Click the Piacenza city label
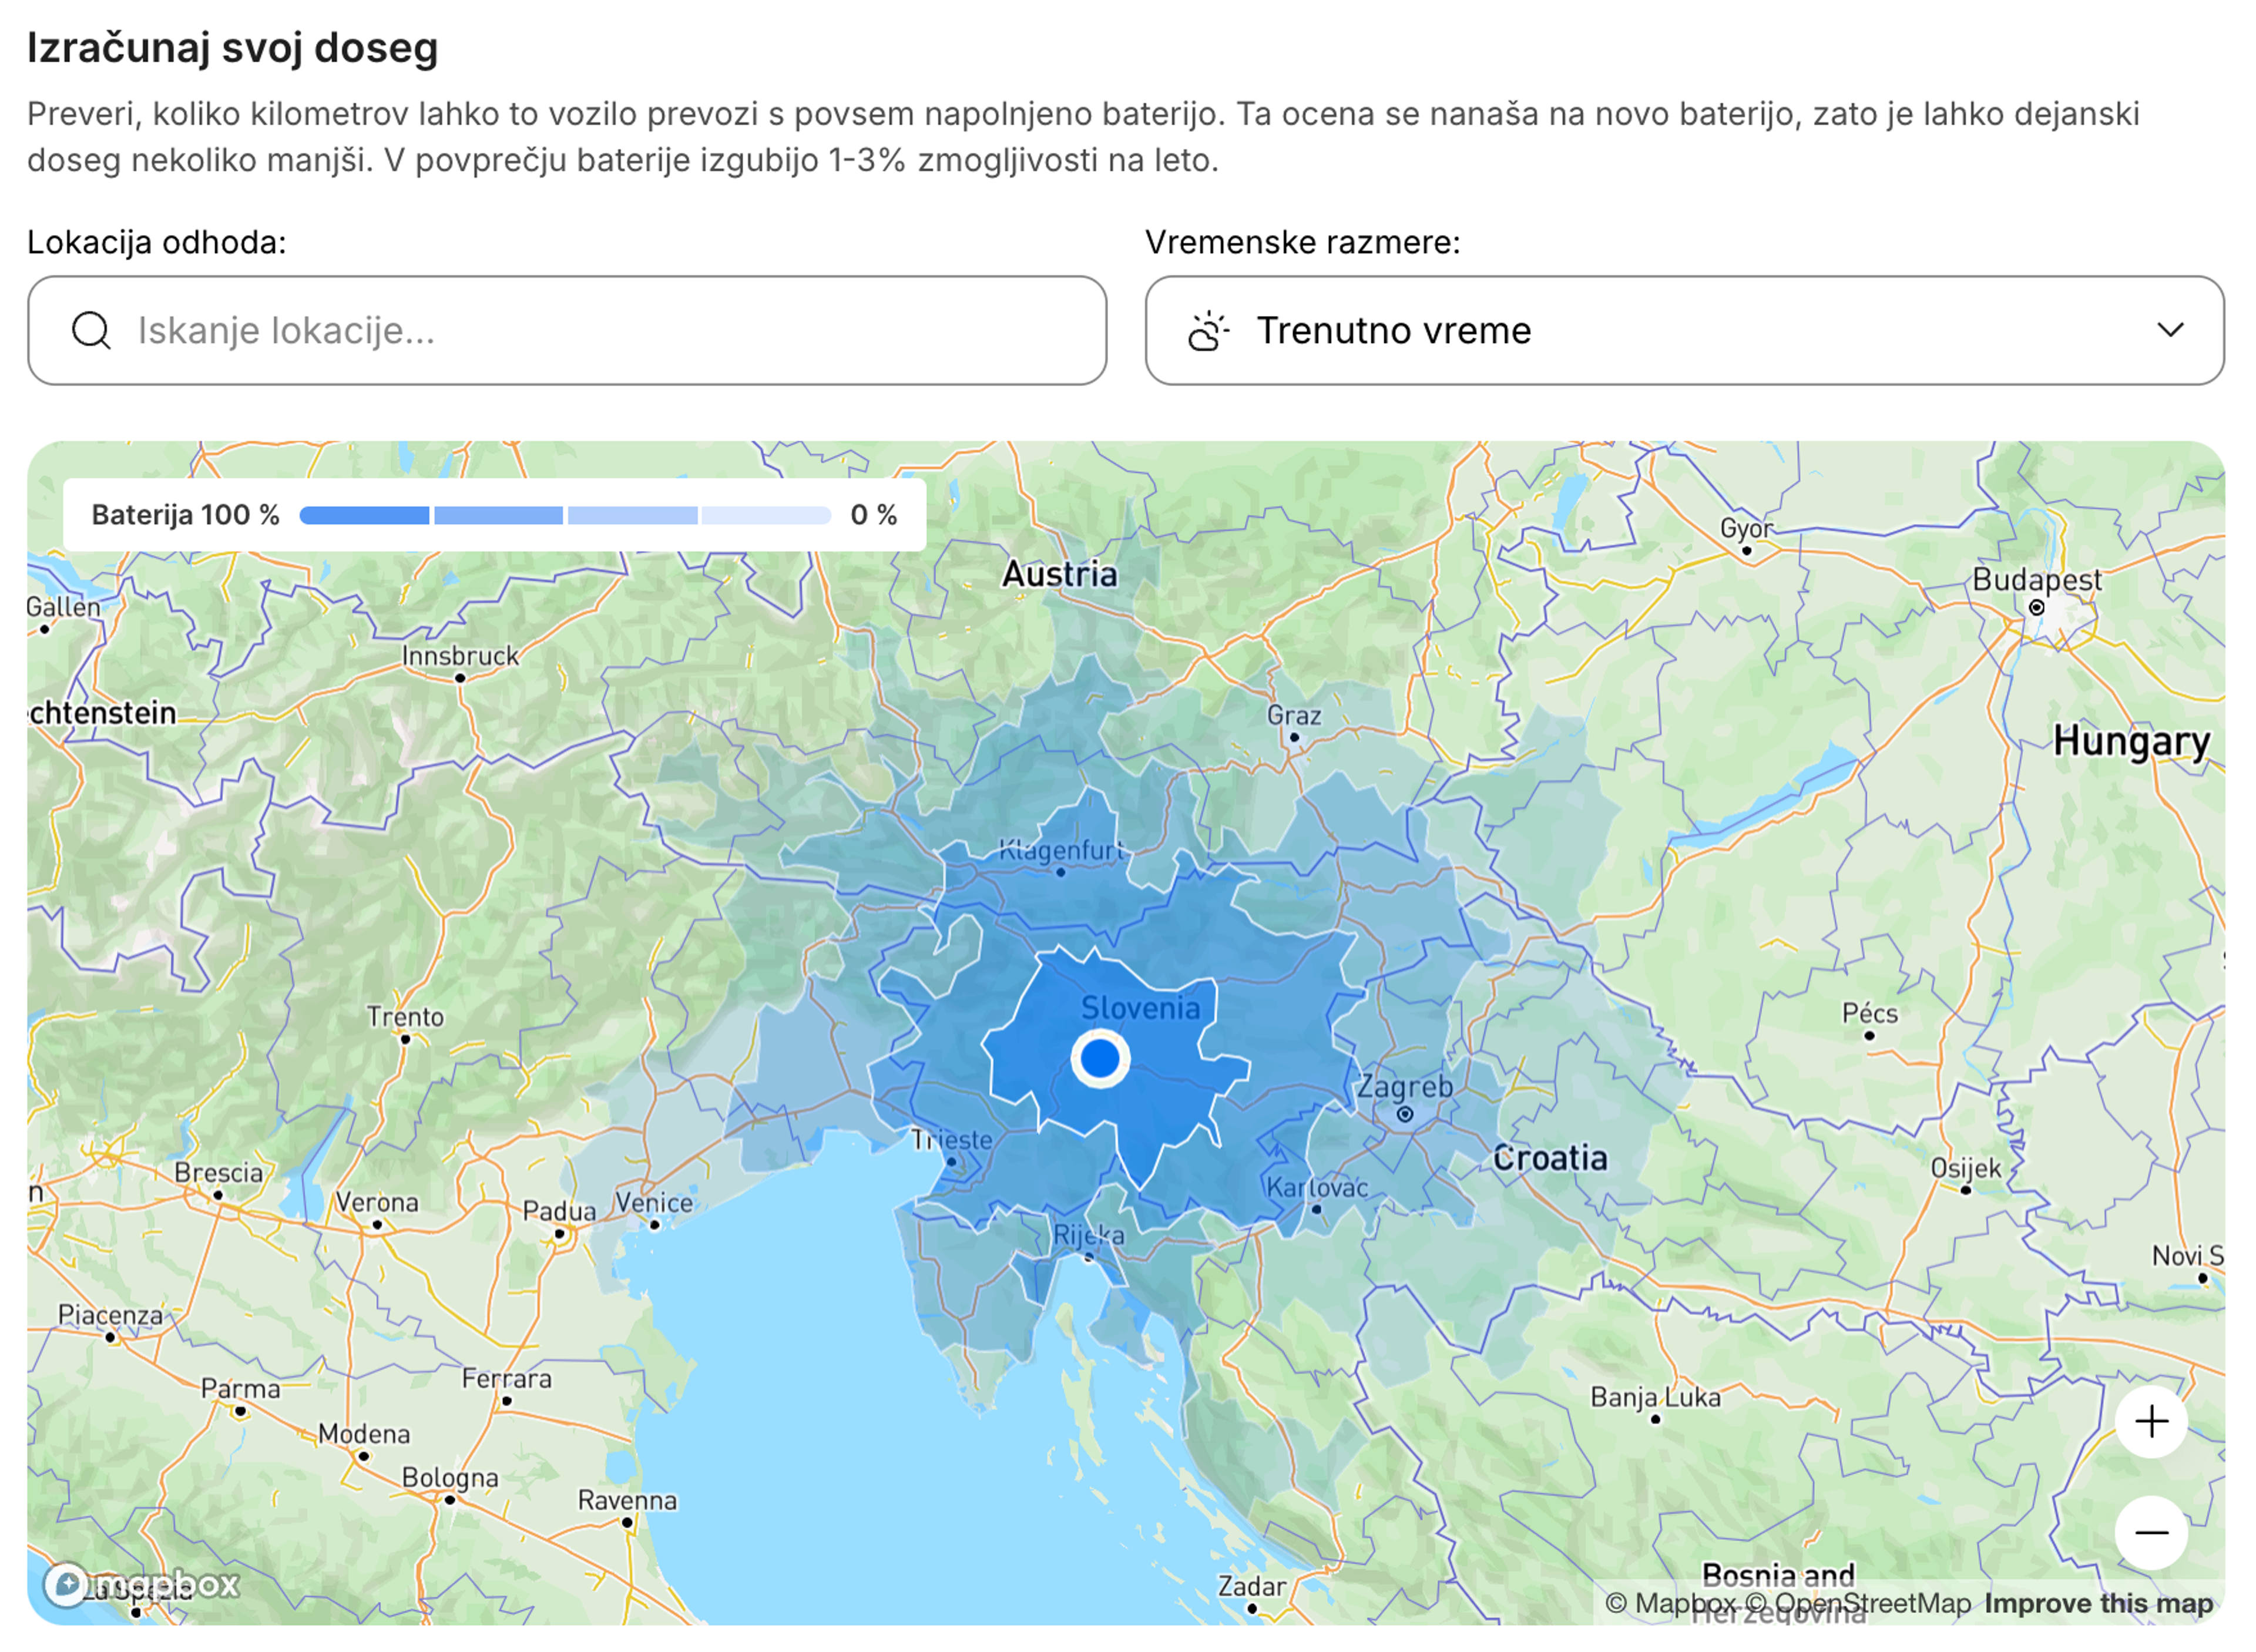This screenshot has height=1652, width=2256. pos(110,1315)
